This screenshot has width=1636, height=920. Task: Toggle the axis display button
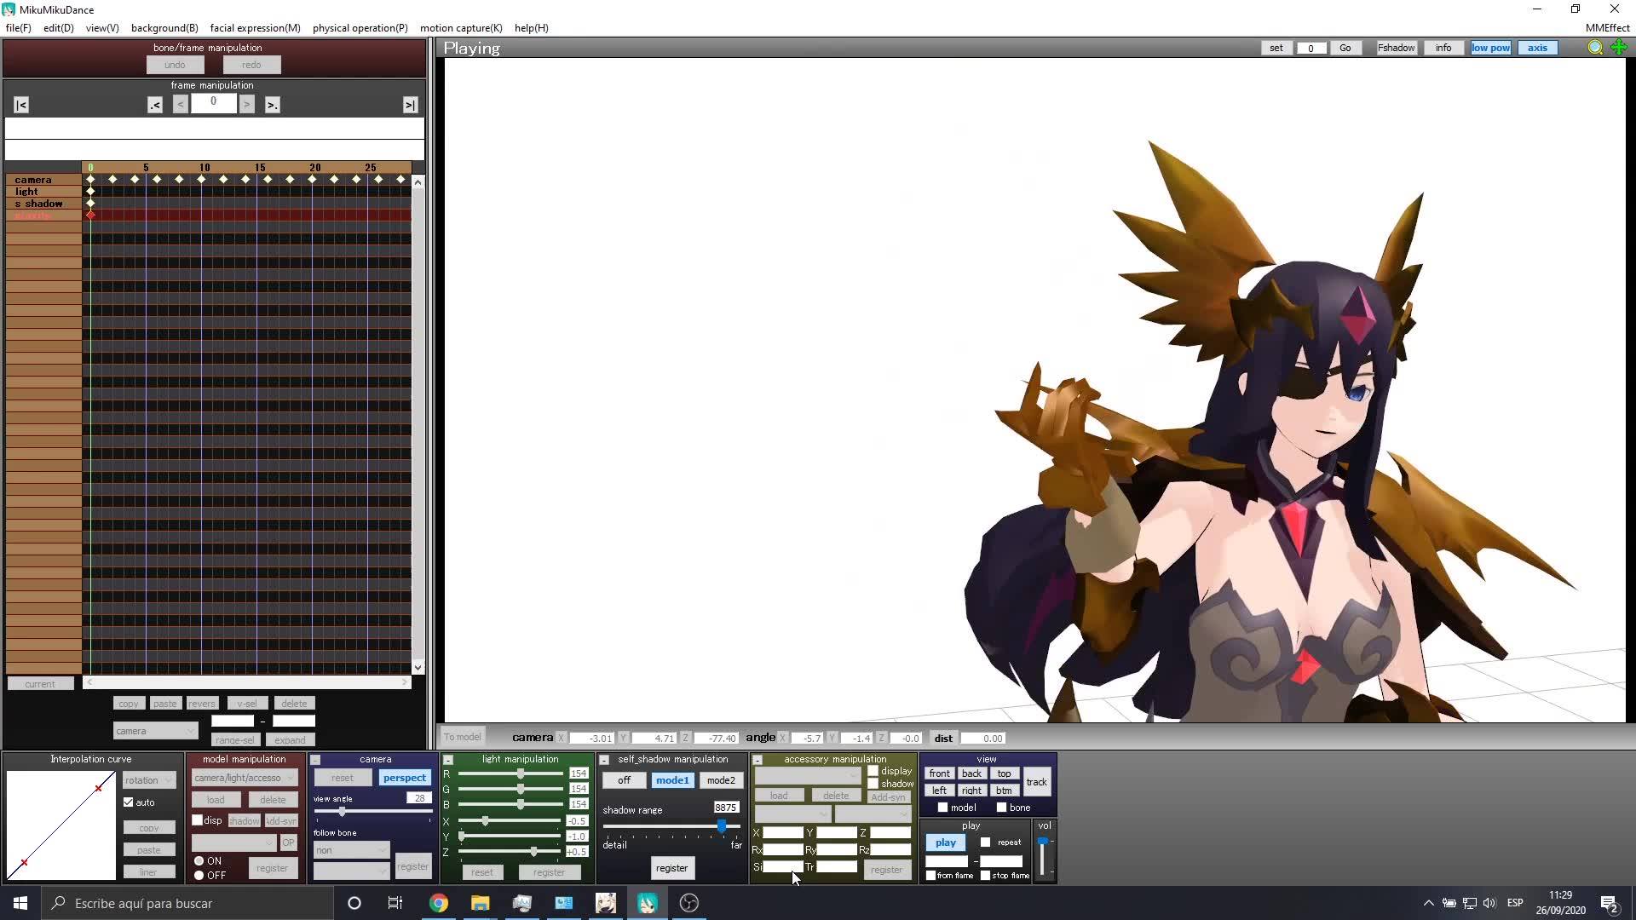[1537, 48]
